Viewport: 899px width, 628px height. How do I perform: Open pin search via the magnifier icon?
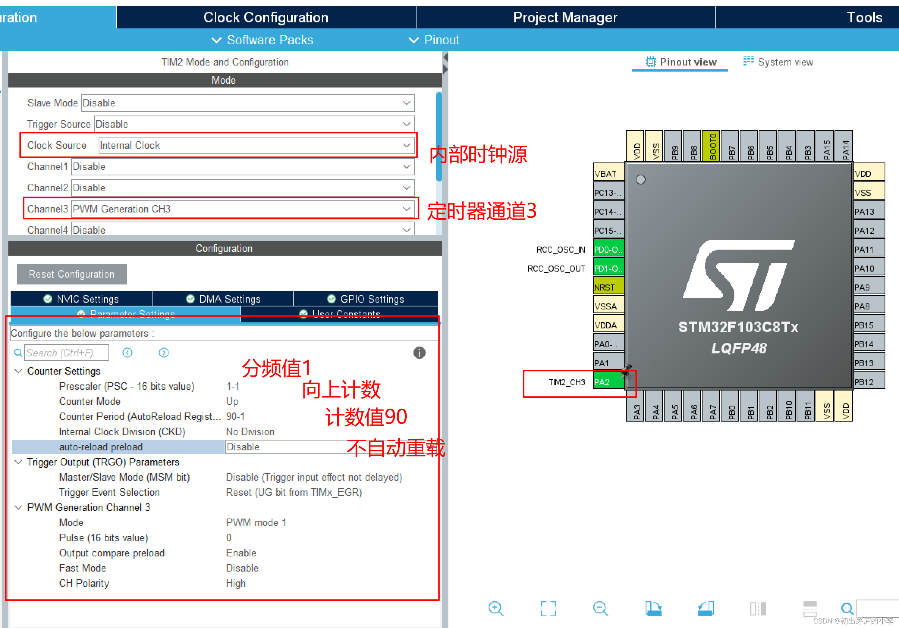[x=847, y=608]
